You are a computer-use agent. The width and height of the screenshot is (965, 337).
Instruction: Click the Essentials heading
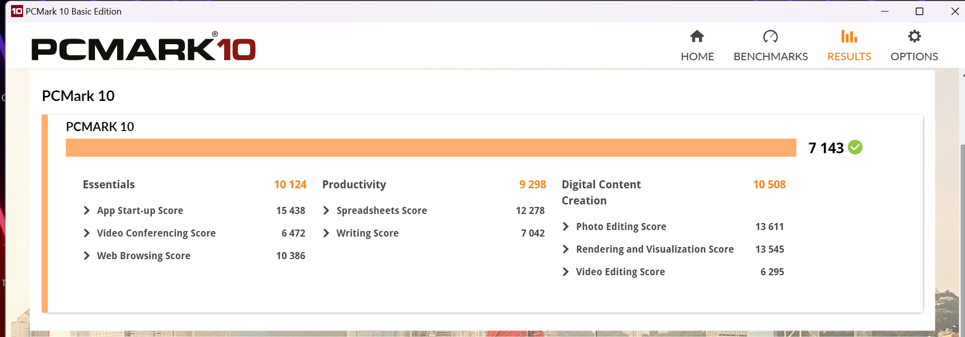109,184
